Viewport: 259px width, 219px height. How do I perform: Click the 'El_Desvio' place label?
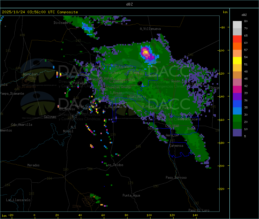click(67, 109)
